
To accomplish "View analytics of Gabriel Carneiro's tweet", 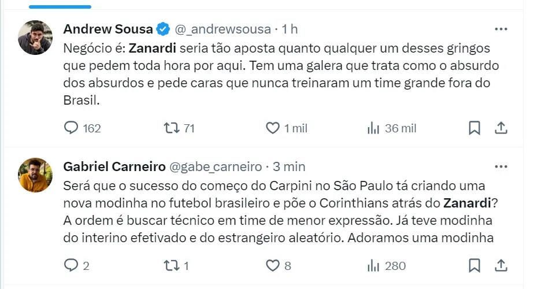I will click(x=373, y=265).
